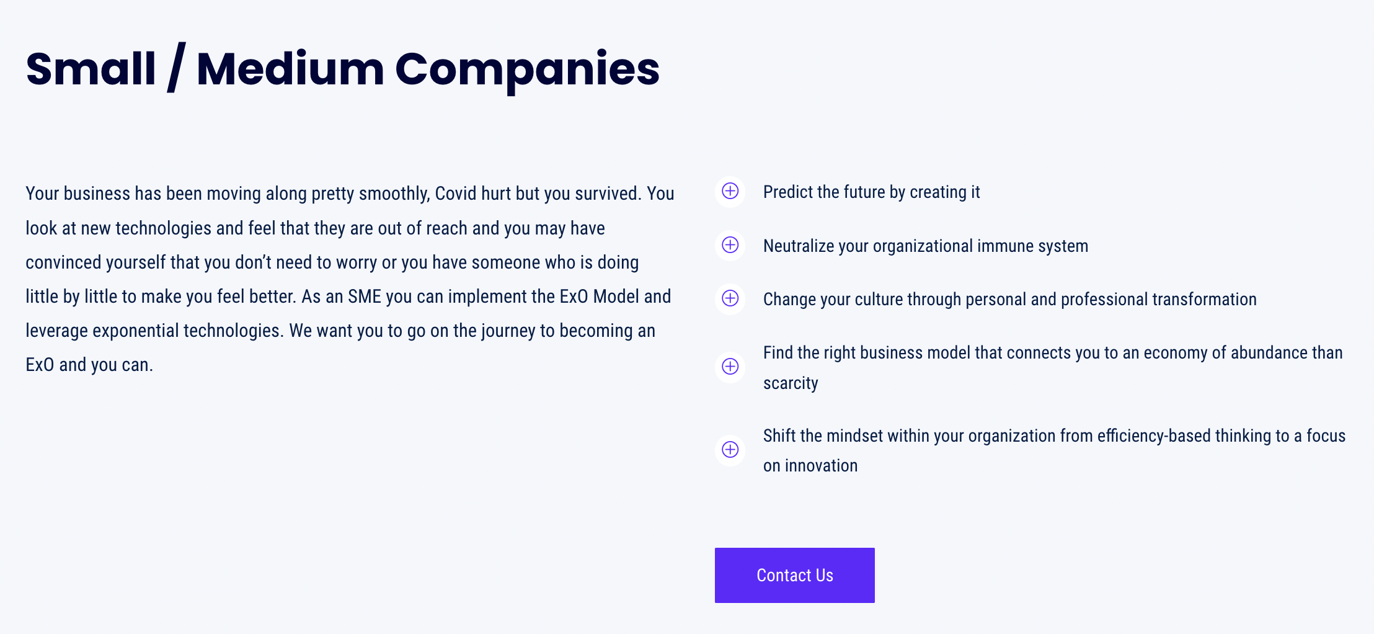Expand plus icon for Find the right business model

[x=730, y=367]
